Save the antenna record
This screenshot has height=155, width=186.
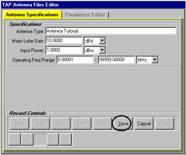pos(123,124)
